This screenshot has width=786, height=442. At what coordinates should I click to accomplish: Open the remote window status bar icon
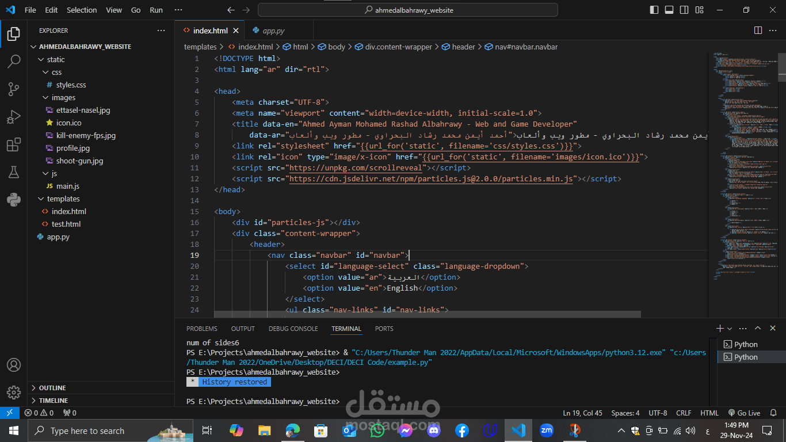(x=9, y=413)
